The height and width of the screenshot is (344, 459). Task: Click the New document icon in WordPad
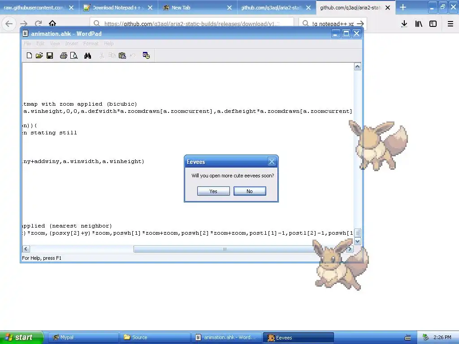[29, 56]
